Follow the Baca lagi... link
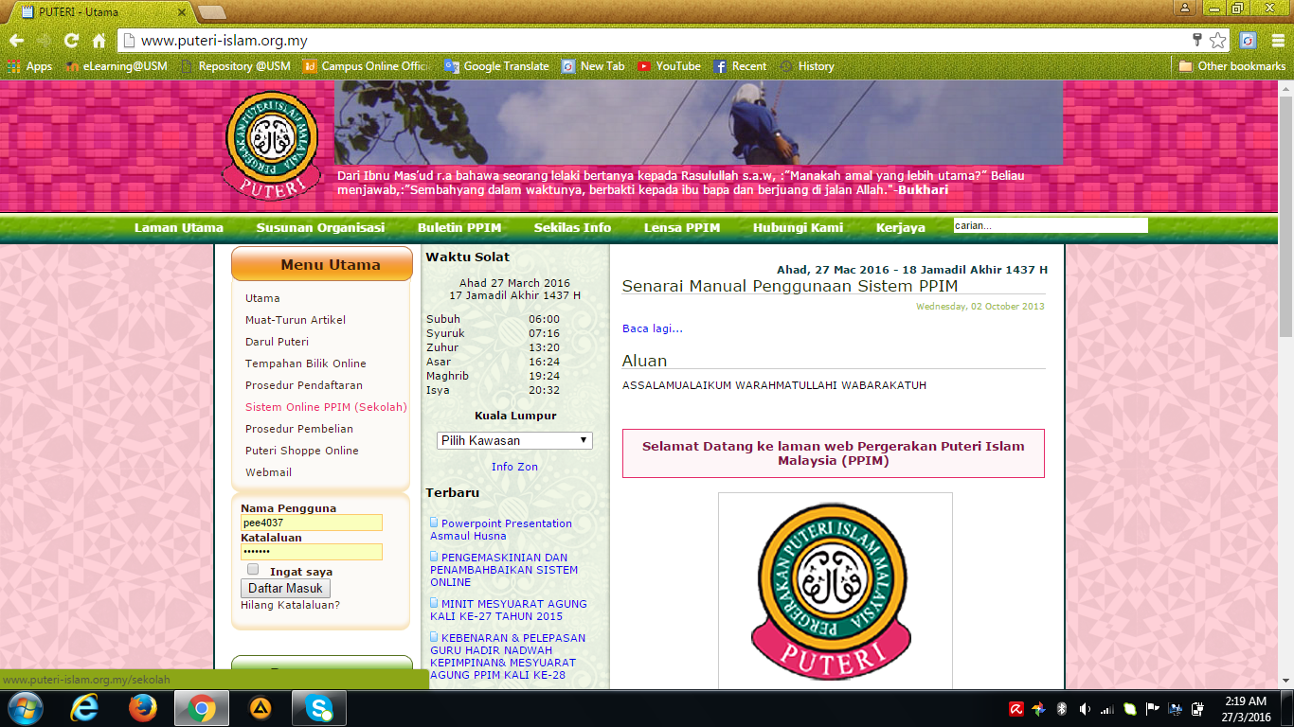The width and height of the screenshot is (1294, 727). 653,328
